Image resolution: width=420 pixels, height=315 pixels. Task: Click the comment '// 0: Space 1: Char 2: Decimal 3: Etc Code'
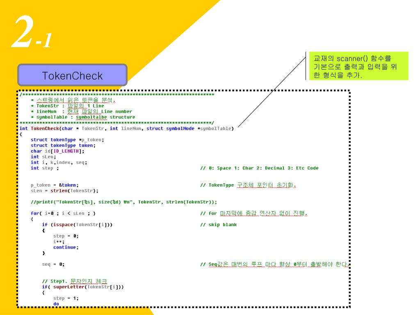click(x=259, y=168)
